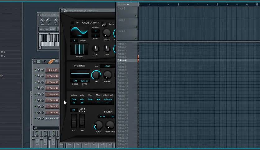The width and height of the screenshot is (260, 150).
Task: Change the Main Tune assignment
Action: (x=90, y=99)
